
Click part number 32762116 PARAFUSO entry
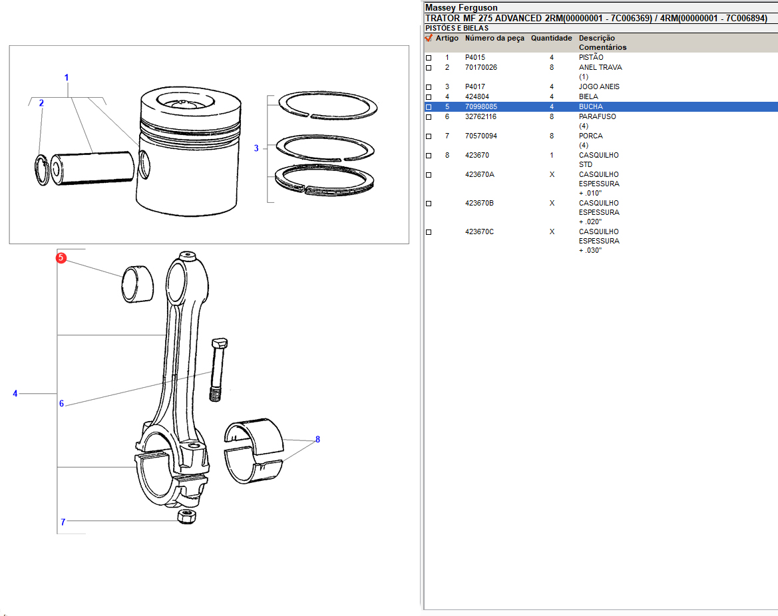[x=481, y=117]
